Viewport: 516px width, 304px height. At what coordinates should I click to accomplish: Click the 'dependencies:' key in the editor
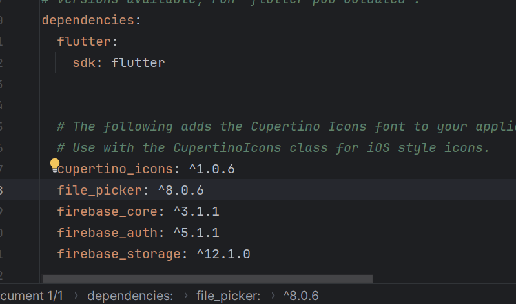click(x=91, y=21)
